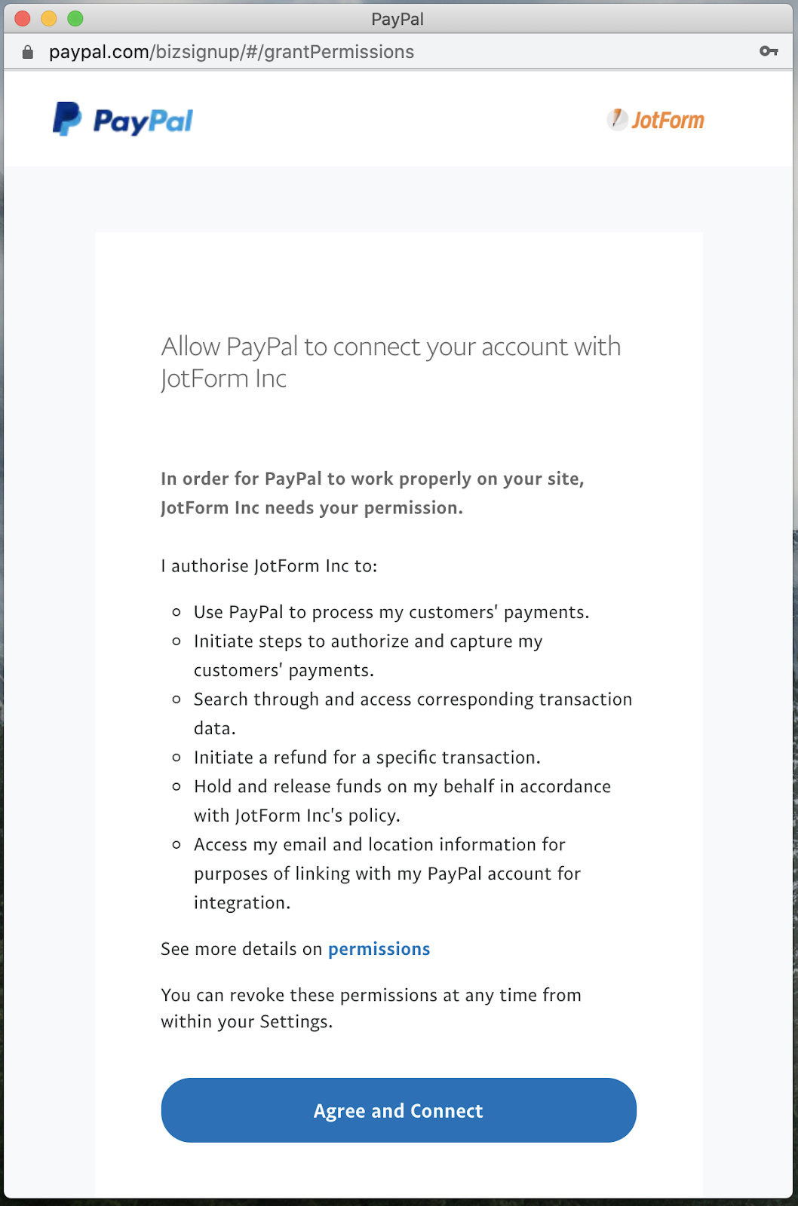Close the PayPal window with red button
The image size is (798, 1206).
23,19
